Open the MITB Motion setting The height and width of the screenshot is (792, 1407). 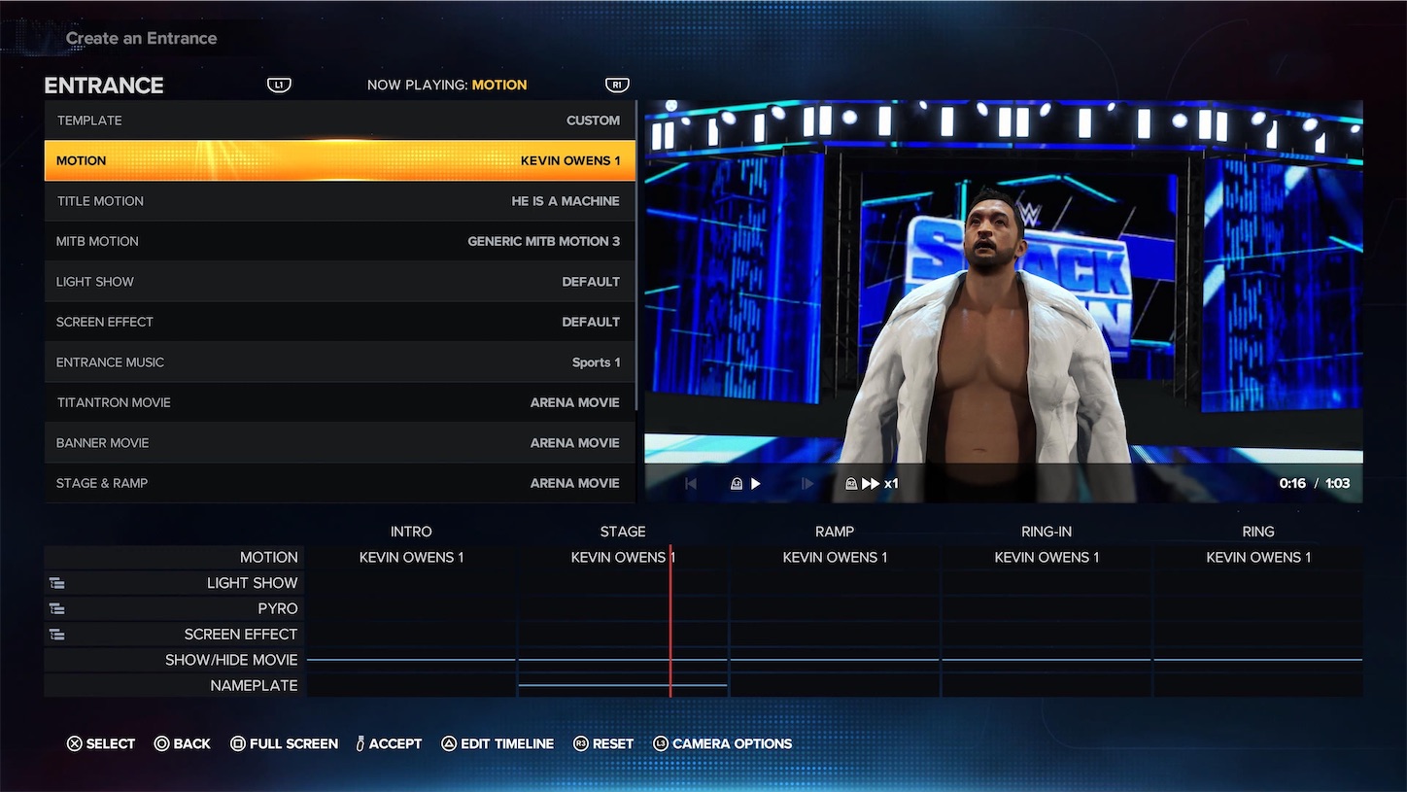[x=340, y=241]
